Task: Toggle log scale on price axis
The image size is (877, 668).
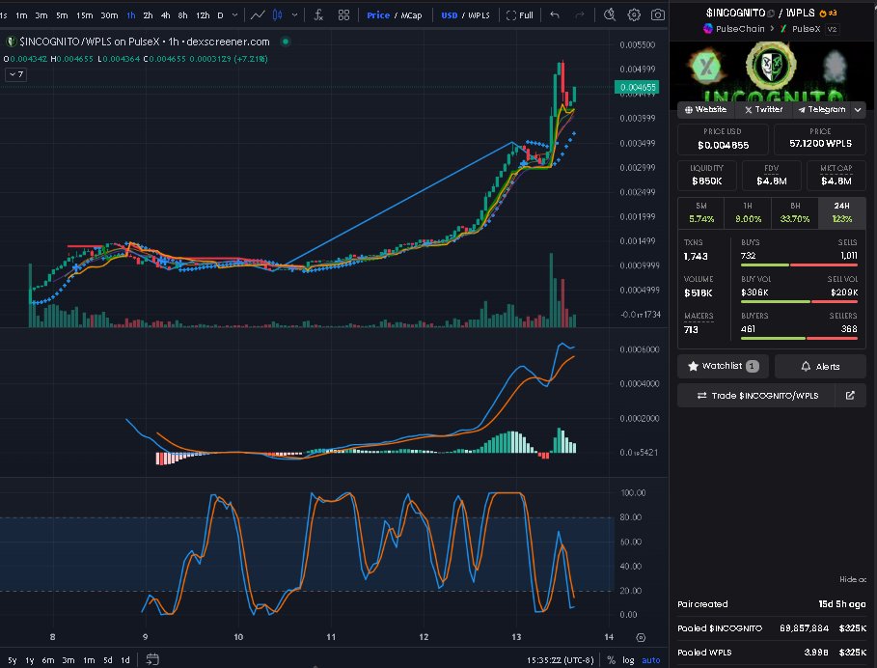Action: point(628,660)
